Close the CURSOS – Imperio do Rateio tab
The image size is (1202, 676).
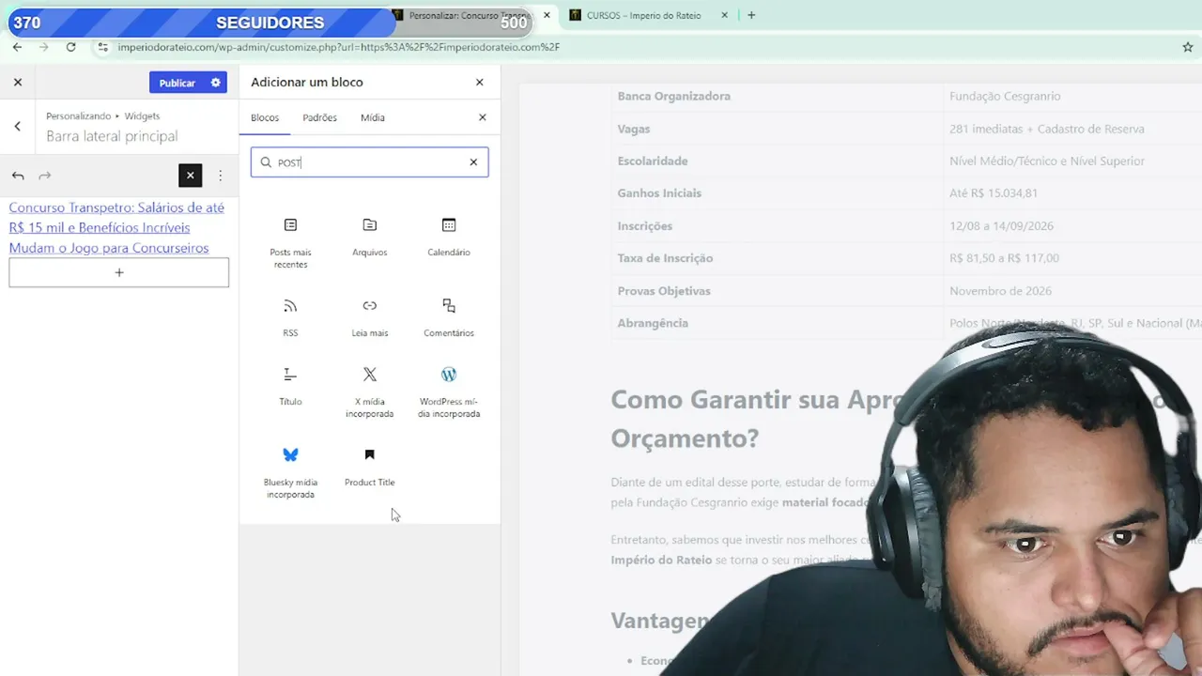pyautogui.click(x=724, y=15)
